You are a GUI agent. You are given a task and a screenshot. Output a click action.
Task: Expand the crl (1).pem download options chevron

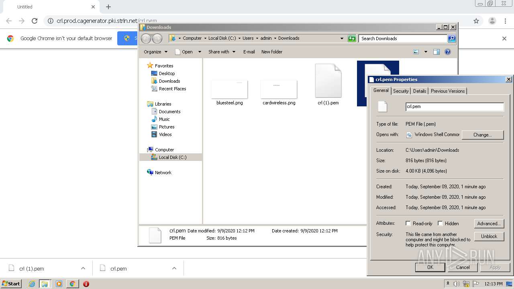point(83,269)
